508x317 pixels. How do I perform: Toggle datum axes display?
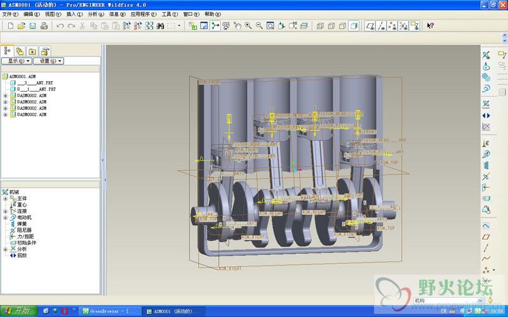coord(382,25)
